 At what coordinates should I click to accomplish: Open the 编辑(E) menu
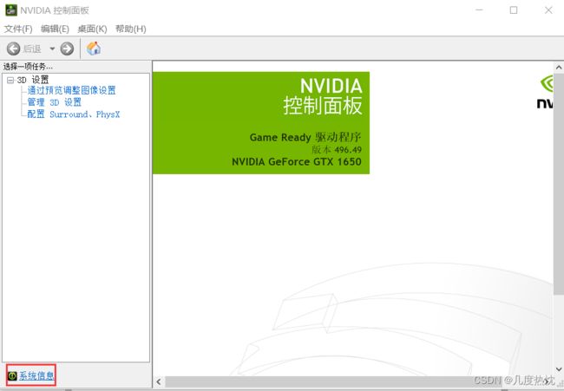(55, 29)
